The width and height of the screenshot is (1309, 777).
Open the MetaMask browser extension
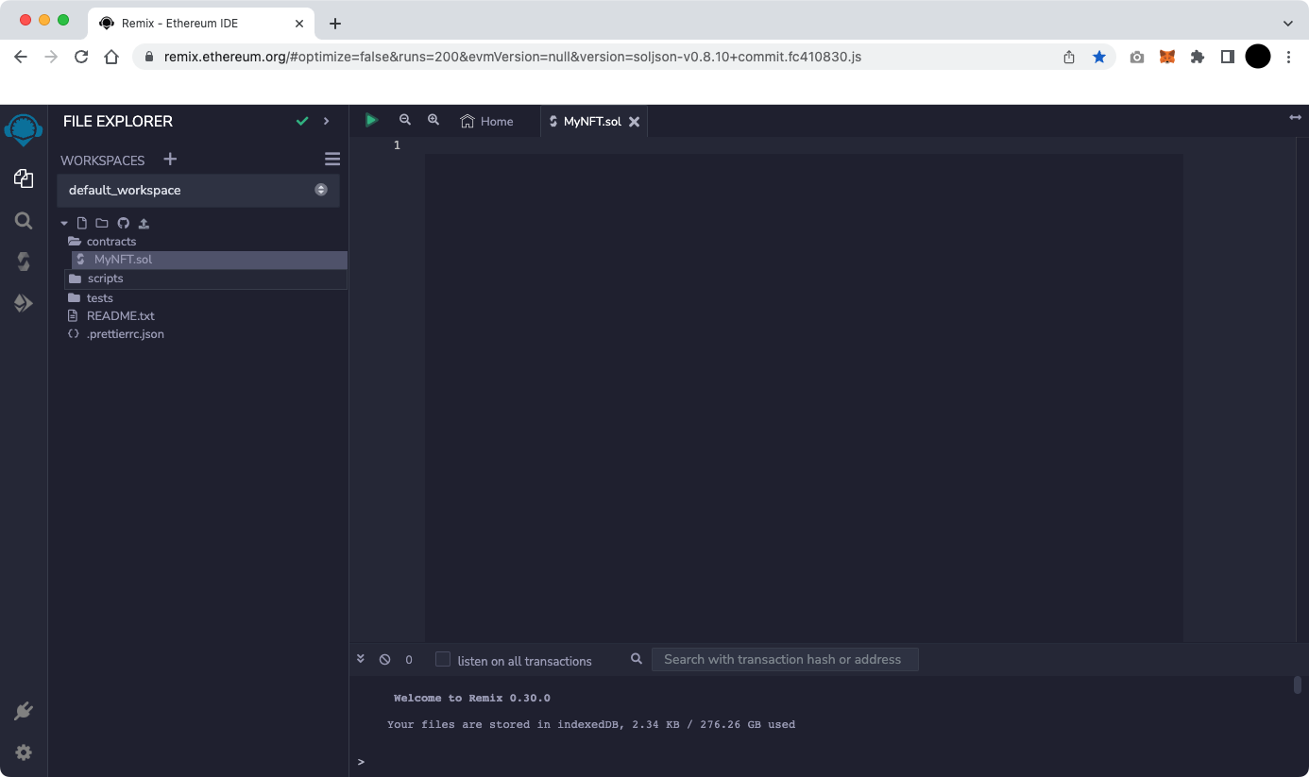click(1167, 57)
